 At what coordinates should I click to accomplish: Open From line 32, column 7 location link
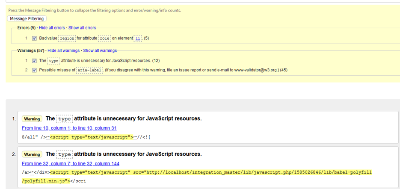coord(71,163)
